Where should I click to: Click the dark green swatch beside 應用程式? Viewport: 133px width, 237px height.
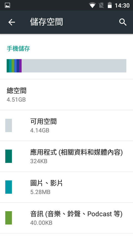click(9, 156)
